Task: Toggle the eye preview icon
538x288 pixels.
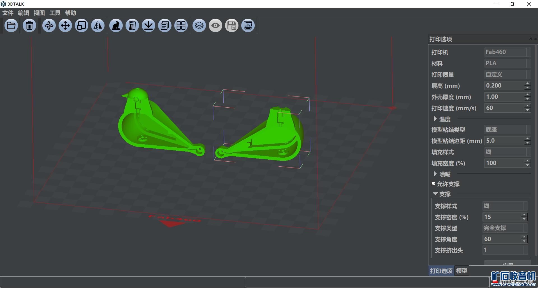Action: click(x=215, y=26)
